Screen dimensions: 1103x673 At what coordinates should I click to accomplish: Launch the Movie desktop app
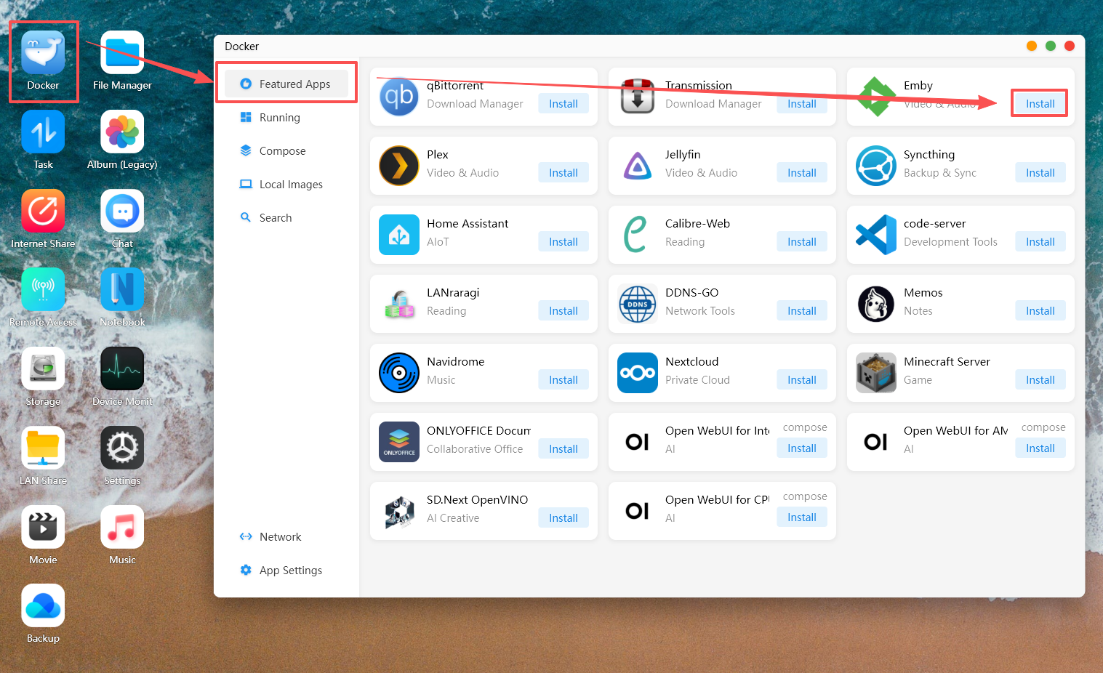[x=43, y=527]
